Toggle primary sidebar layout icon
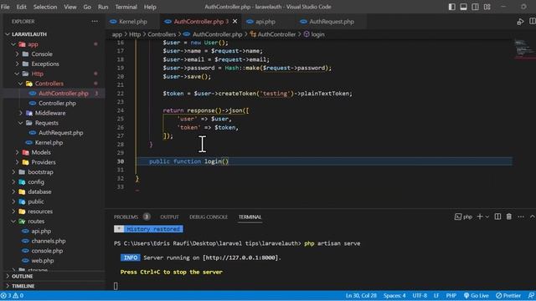The image size is (536, 301). (452, 7)
